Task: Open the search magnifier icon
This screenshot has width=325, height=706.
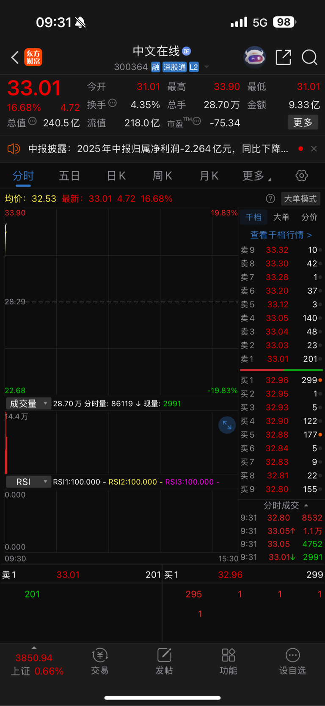Action: click(x=309, y=57)
